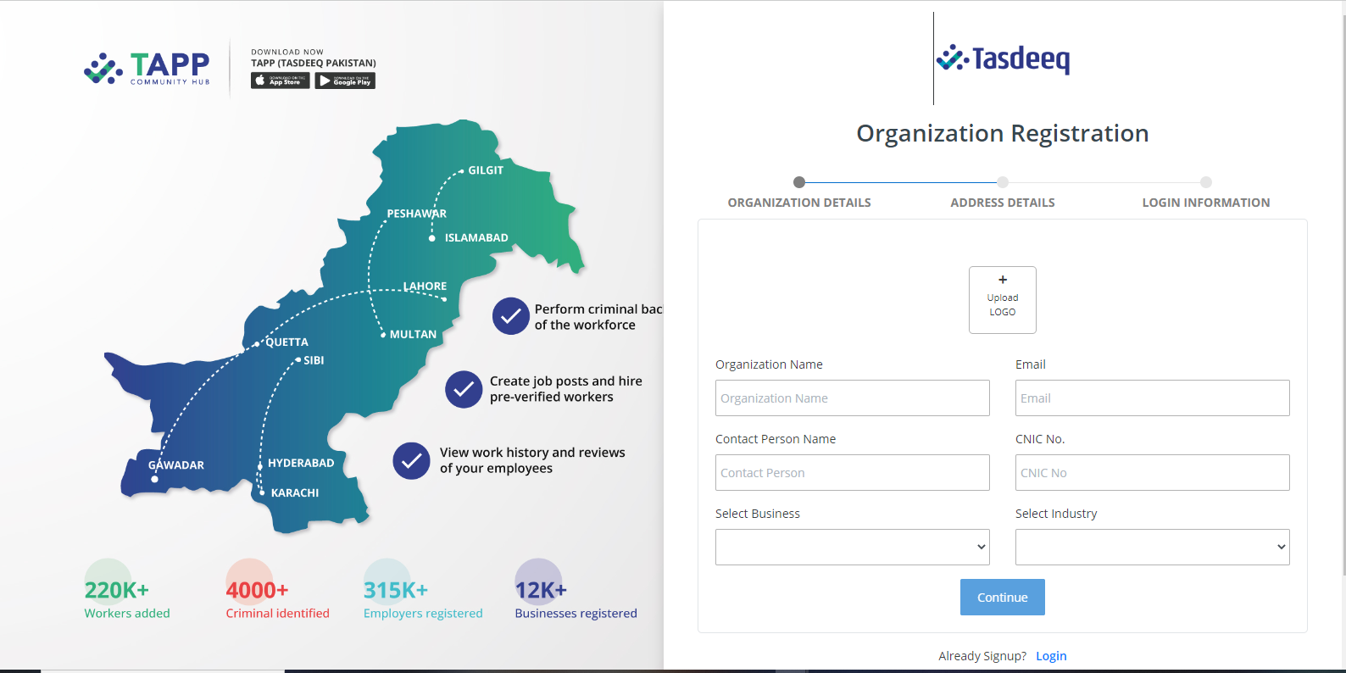This screenshot has width=1346, height=673.
Task: Focus the Email input field
Action: (x=1153, y=398)
